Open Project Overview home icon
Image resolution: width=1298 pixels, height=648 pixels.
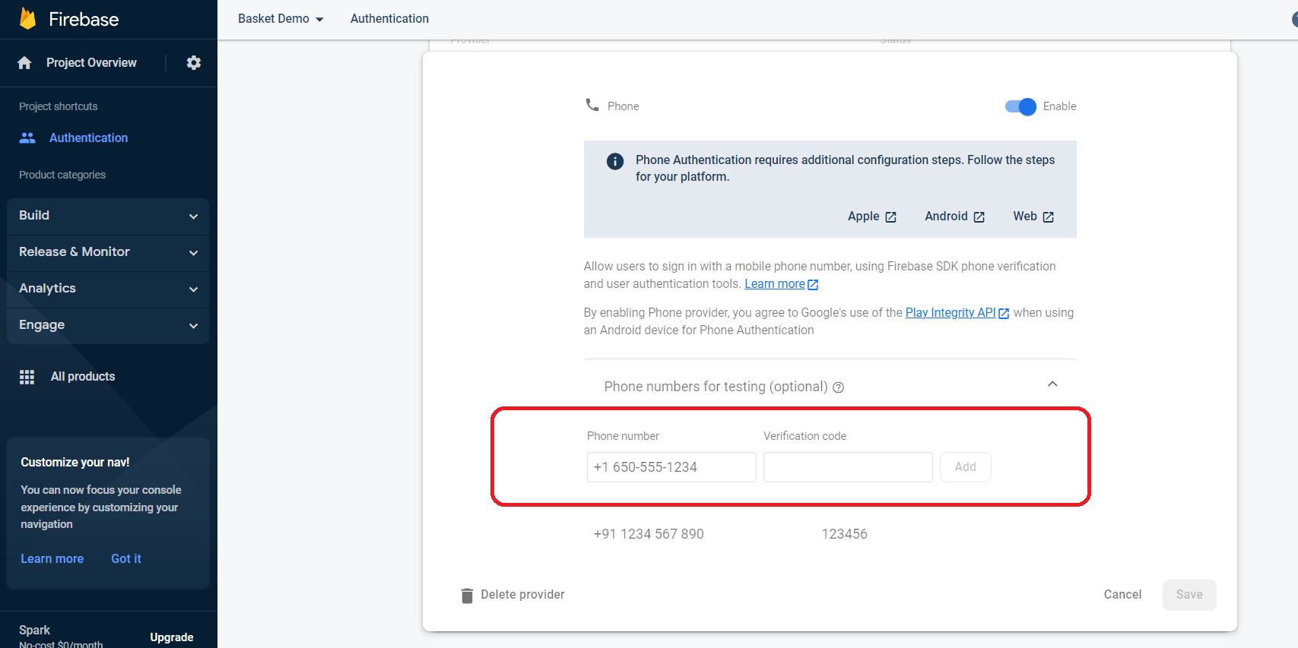(x=24, y=63)
